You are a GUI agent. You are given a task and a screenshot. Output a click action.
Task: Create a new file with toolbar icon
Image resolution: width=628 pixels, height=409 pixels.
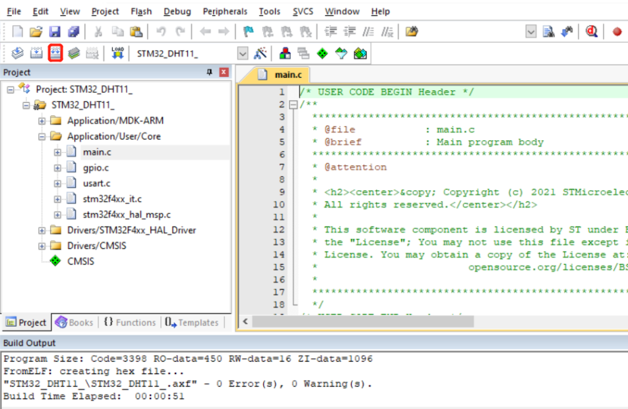[18, 32]
